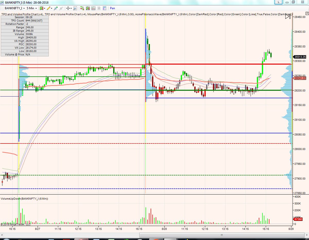The image size is (309, 240).
Task: Click the VA Low 28174.00 value
Action: pos(31,47)
